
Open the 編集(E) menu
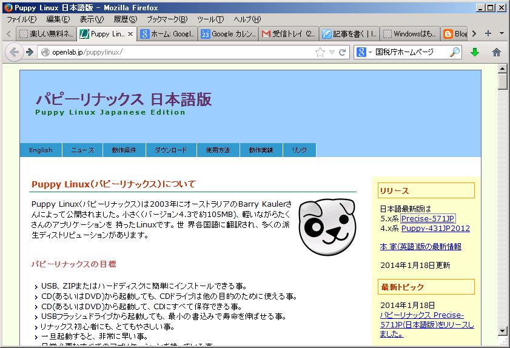coord(58,19)
